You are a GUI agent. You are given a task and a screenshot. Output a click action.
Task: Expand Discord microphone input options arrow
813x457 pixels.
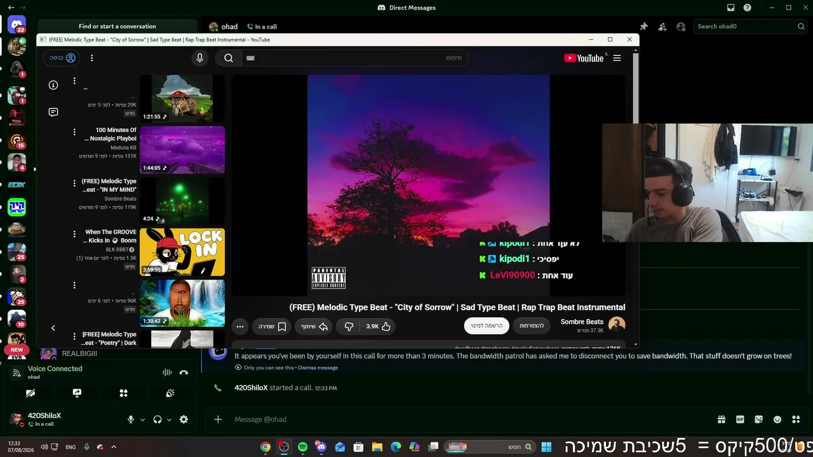click(x=142, y=420)
